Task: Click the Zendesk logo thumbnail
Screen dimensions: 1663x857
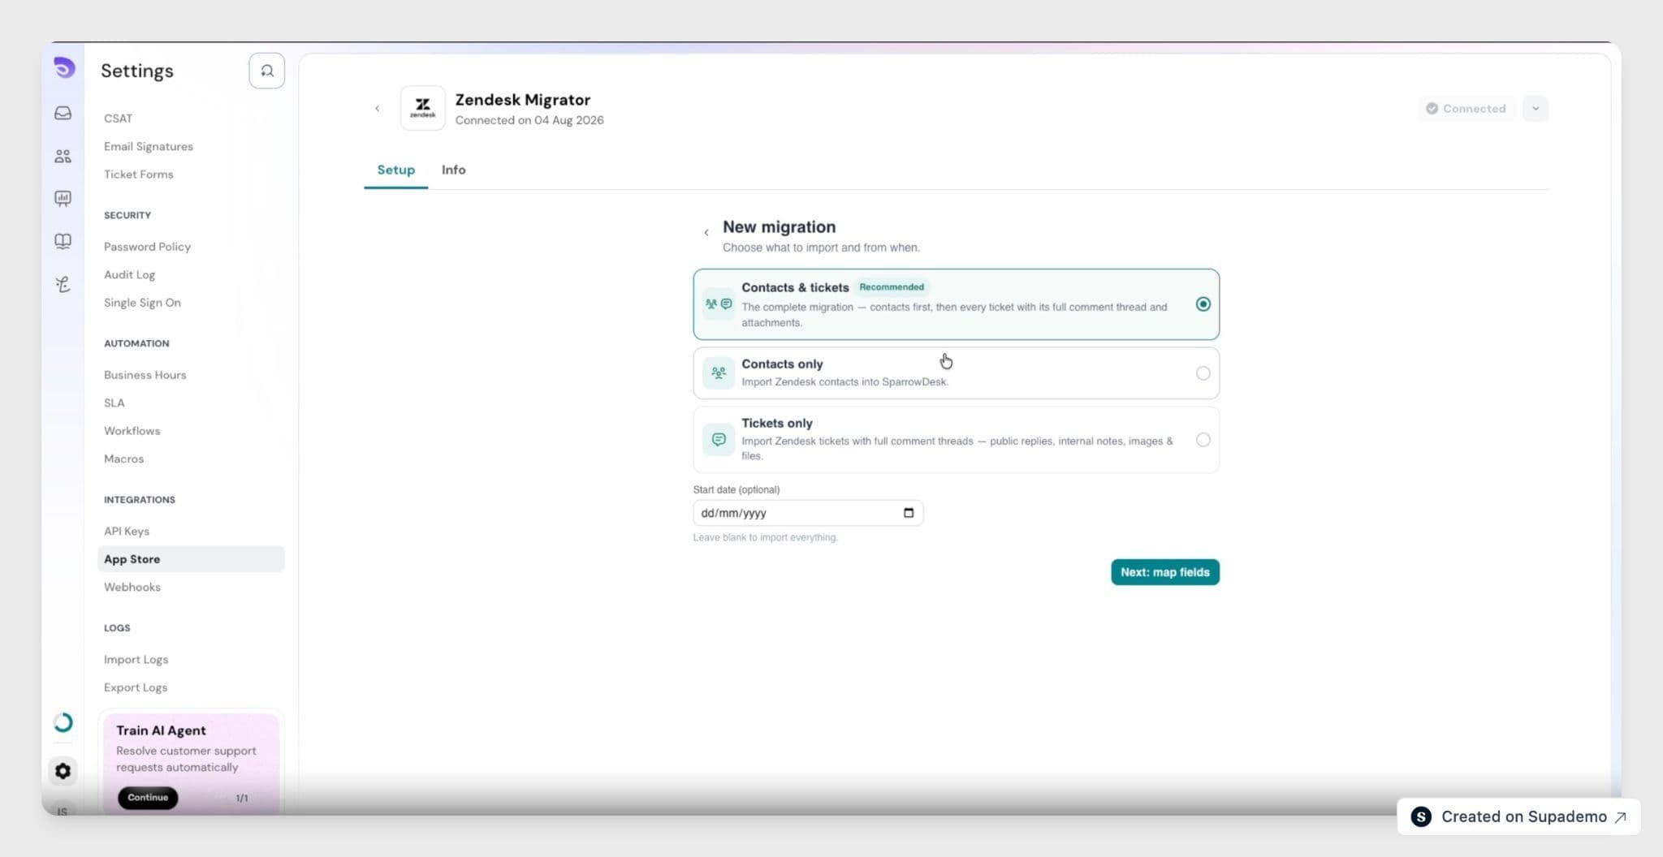Action: [x=423, y=108]
